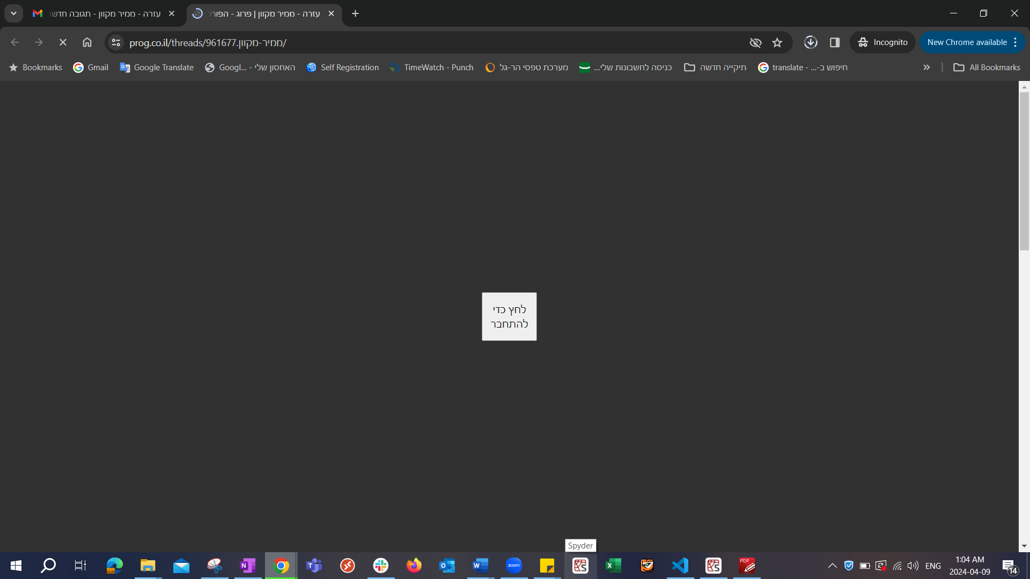Expand hidden system tray icons
The height and width of the screenshot is (579, 1030).
coord(832,566)
